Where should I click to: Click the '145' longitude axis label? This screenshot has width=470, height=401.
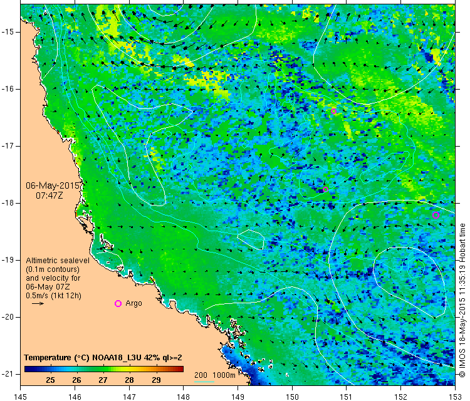tap(21, 397)
